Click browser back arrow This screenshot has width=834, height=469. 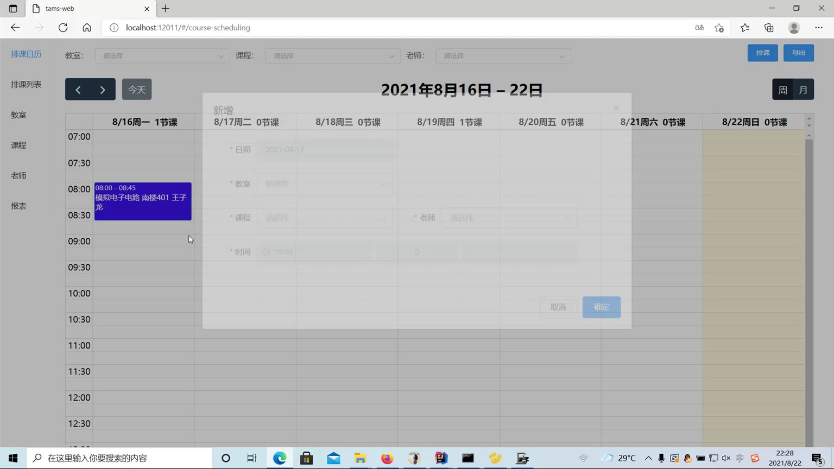[x=15, y=28]
